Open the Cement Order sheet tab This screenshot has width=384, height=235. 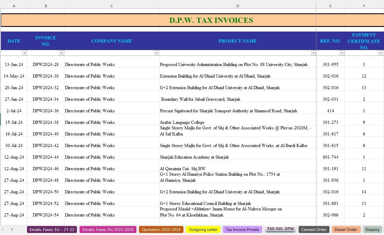[x=314, y=230]
